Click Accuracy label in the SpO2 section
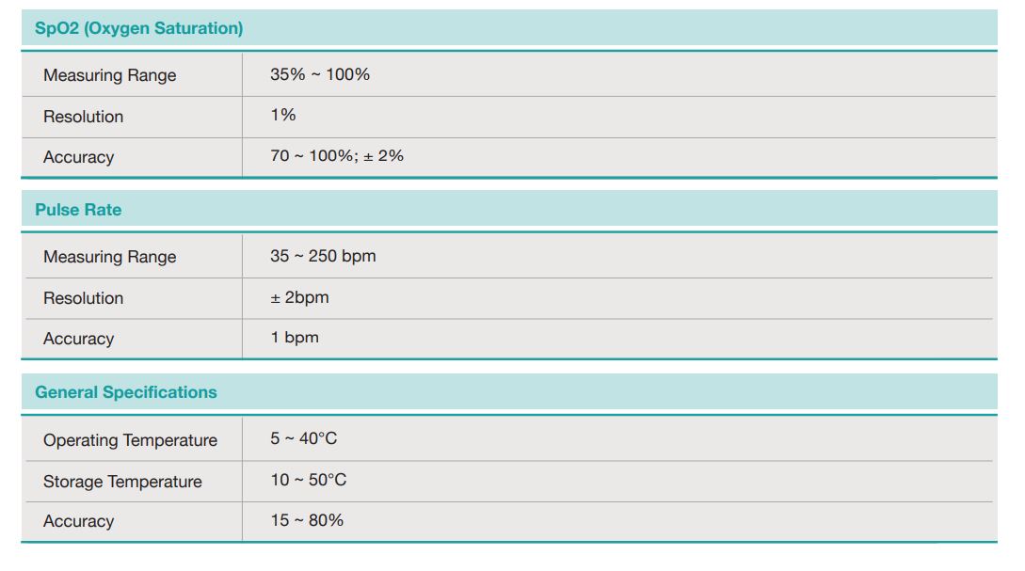Image resolution: width=1025 pixels, height=571 pixels. tap(78, 157)
